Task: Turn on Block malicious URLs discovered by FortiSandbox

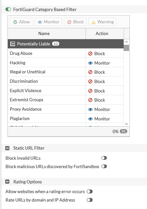Action: tap(104, 166)
